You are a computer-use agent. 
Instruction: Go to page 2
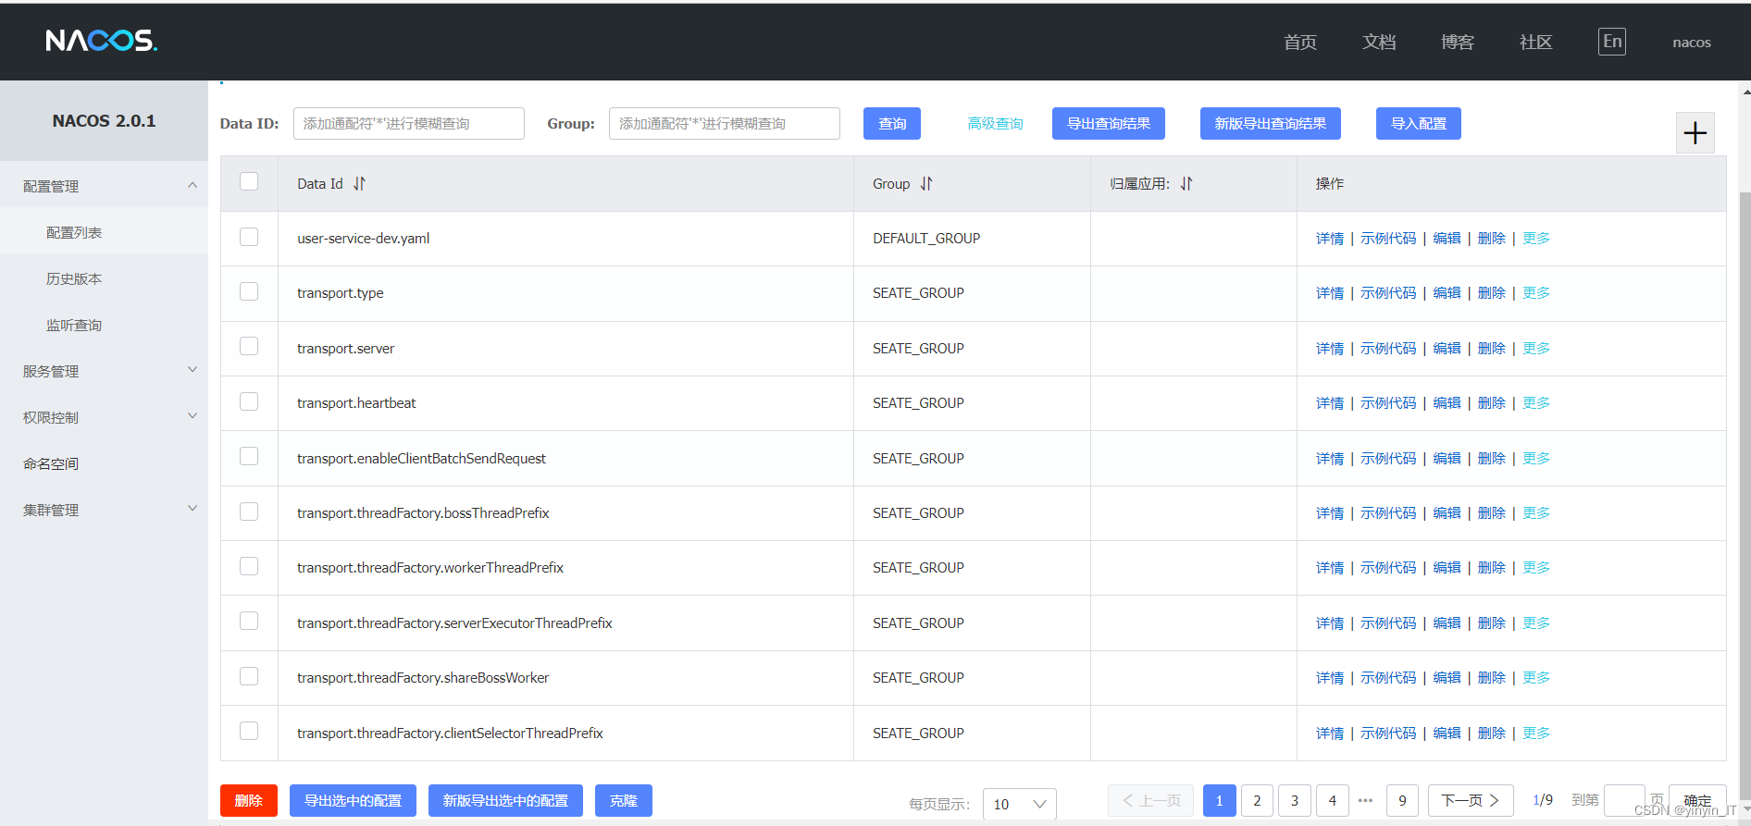point(1257,801)
